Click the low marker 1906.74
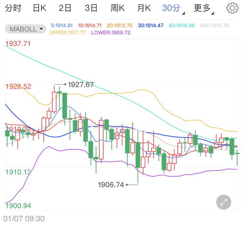The width and height of the screenshot is (245, 228). coord(111,185)
